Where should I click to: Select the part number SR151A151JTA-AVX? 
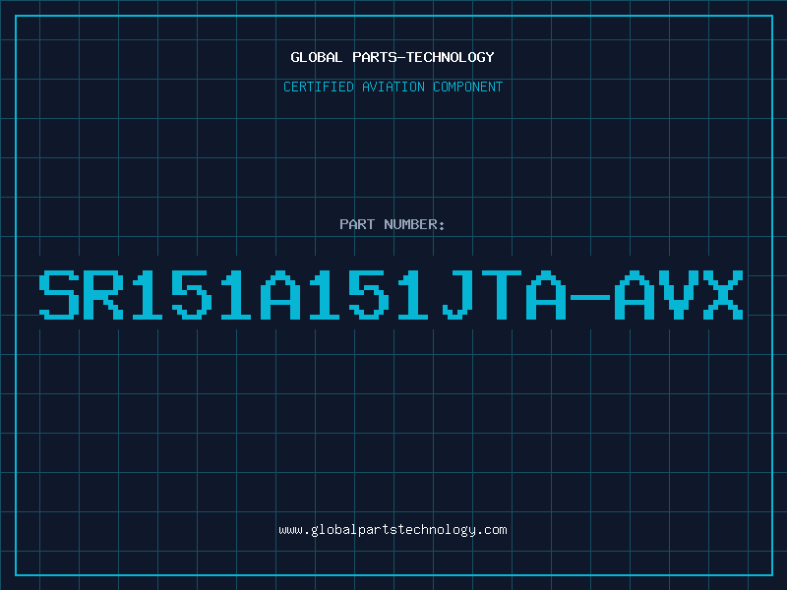coord(391,295)
